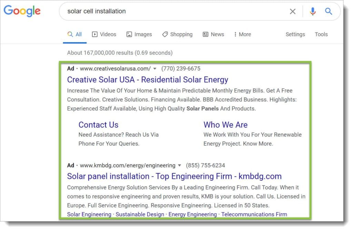Open the Energy Engineering sitelink
The width and height of the screenshot is (353, 231).
(x=192, y=214)
